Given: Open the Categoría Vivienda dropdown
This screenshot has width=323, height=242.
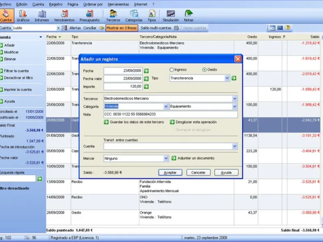Looking at the screenshot, I should click(x=166, y=106).
